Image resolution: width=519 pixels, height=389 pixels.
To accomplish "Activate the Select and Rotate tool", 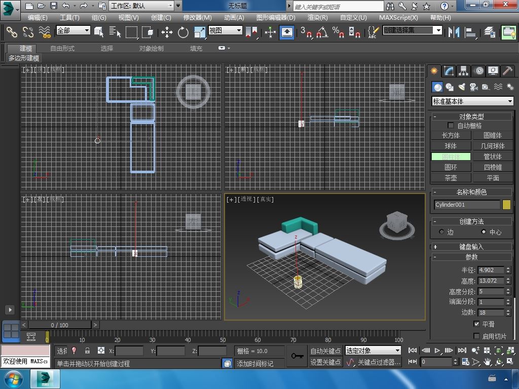I will tap(183, 32).
